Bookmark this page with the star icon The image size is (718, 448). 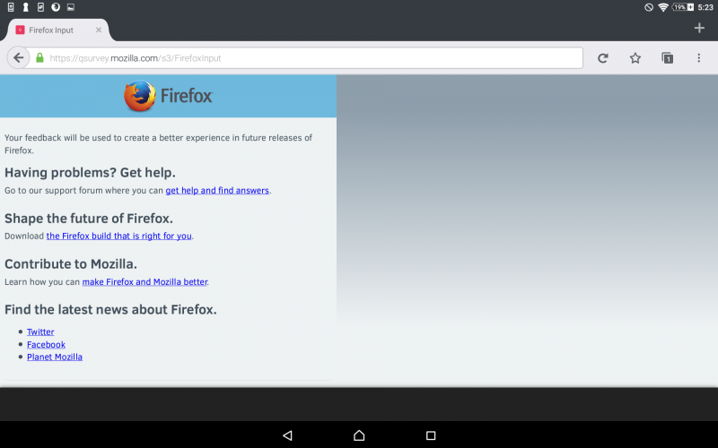tap(635, 58)
